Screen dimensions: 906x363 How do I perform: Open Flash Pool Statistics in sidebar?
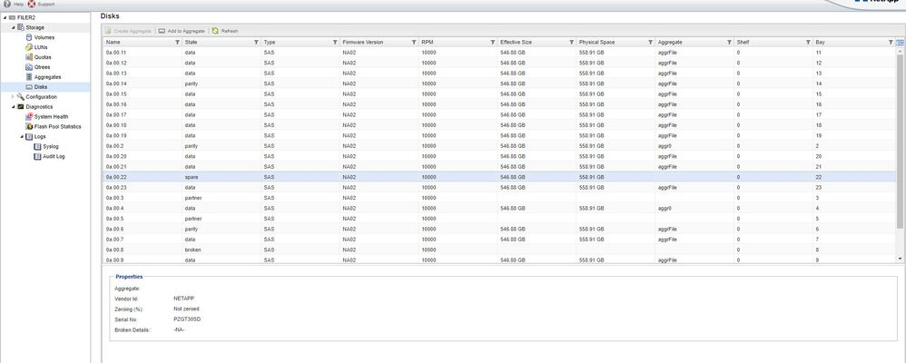click(x=58, y=126)
